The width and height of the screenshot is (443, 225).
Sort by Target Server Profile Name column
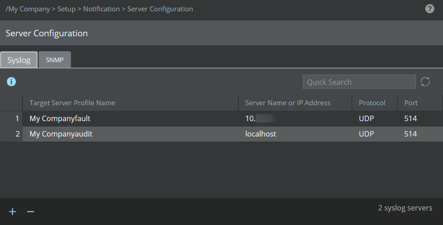130,103
